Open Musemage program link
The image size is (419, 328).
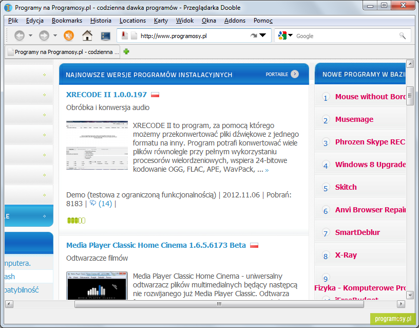pyautogui.click(x=354, y=119)
